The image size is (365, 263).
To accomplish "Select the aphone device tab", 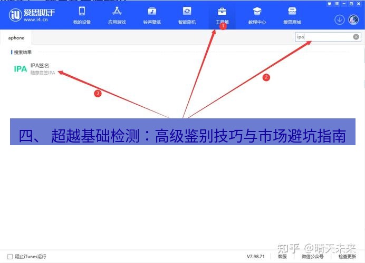I will click(x=16, y=38).
